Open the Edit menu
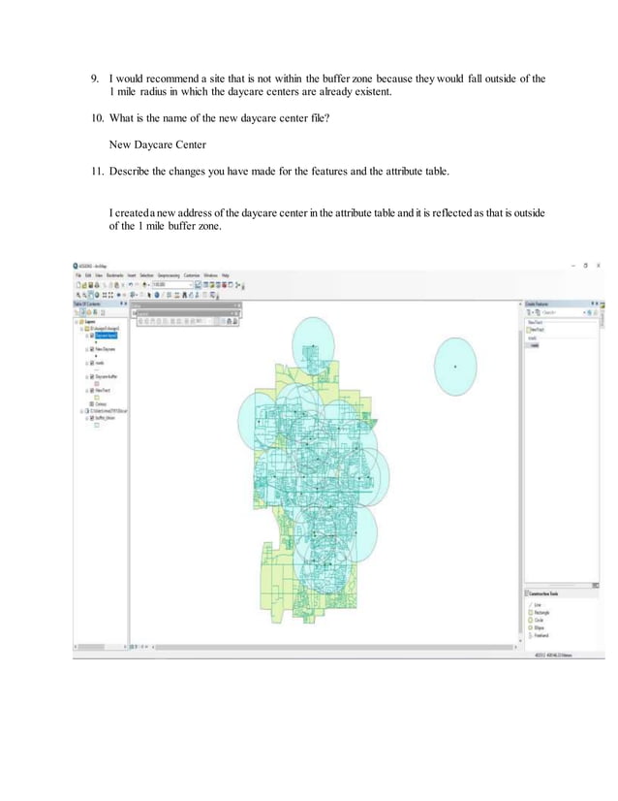Viewport: 618px width, 801px height. pyautogui.click(x=87, y=275)
